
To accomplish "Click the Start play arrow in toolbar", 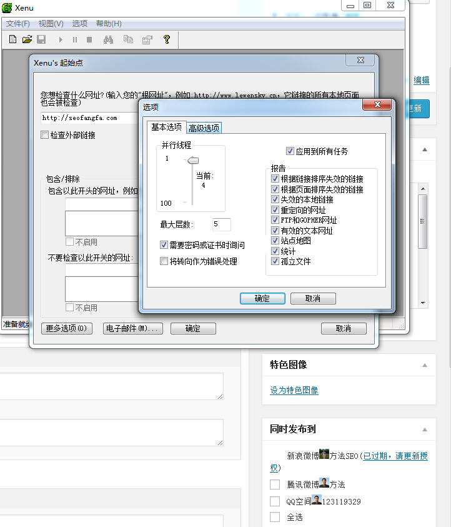I will [x=61, y=39].
